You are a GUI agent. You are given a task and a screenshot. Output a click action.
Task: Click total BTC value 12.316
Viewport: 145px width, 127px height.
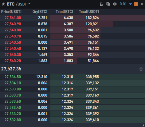tap(68, 83)
